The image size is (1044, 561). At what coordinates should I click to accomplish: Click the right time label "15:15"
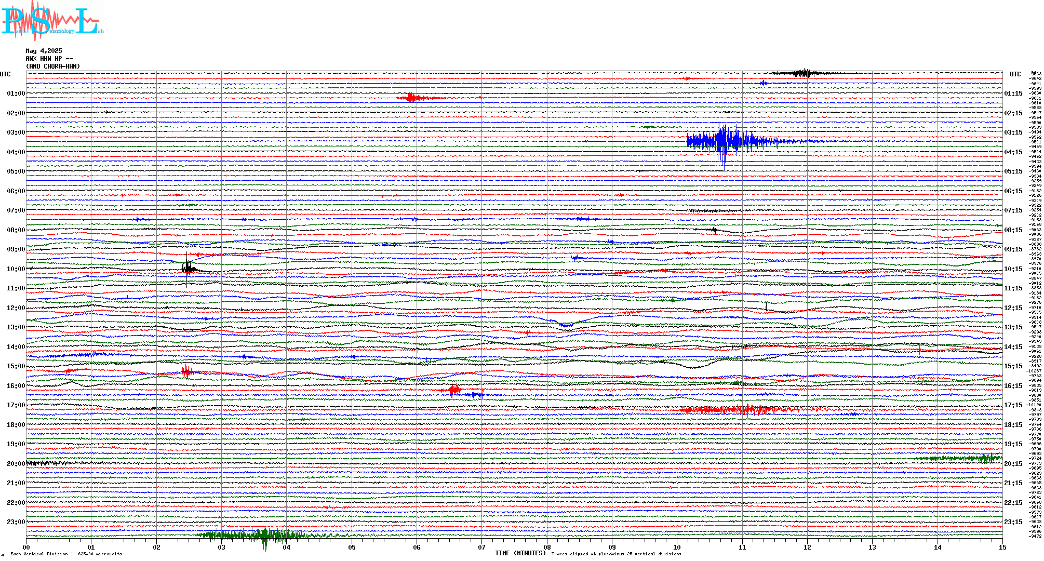[x=1013, y=367]
